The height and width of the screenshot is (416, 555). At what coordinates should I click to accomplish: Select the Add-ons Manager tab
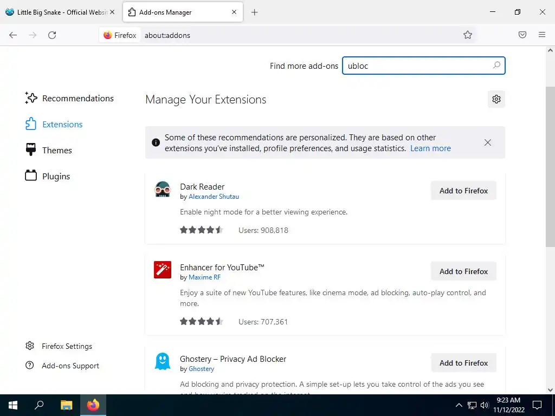(183, 12)
